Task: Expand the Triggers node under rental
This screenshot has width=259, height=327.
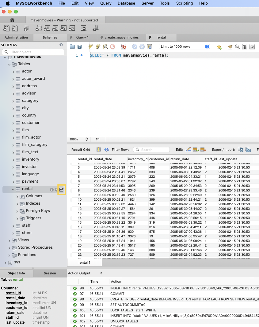Action: click(x=17, y=218)
